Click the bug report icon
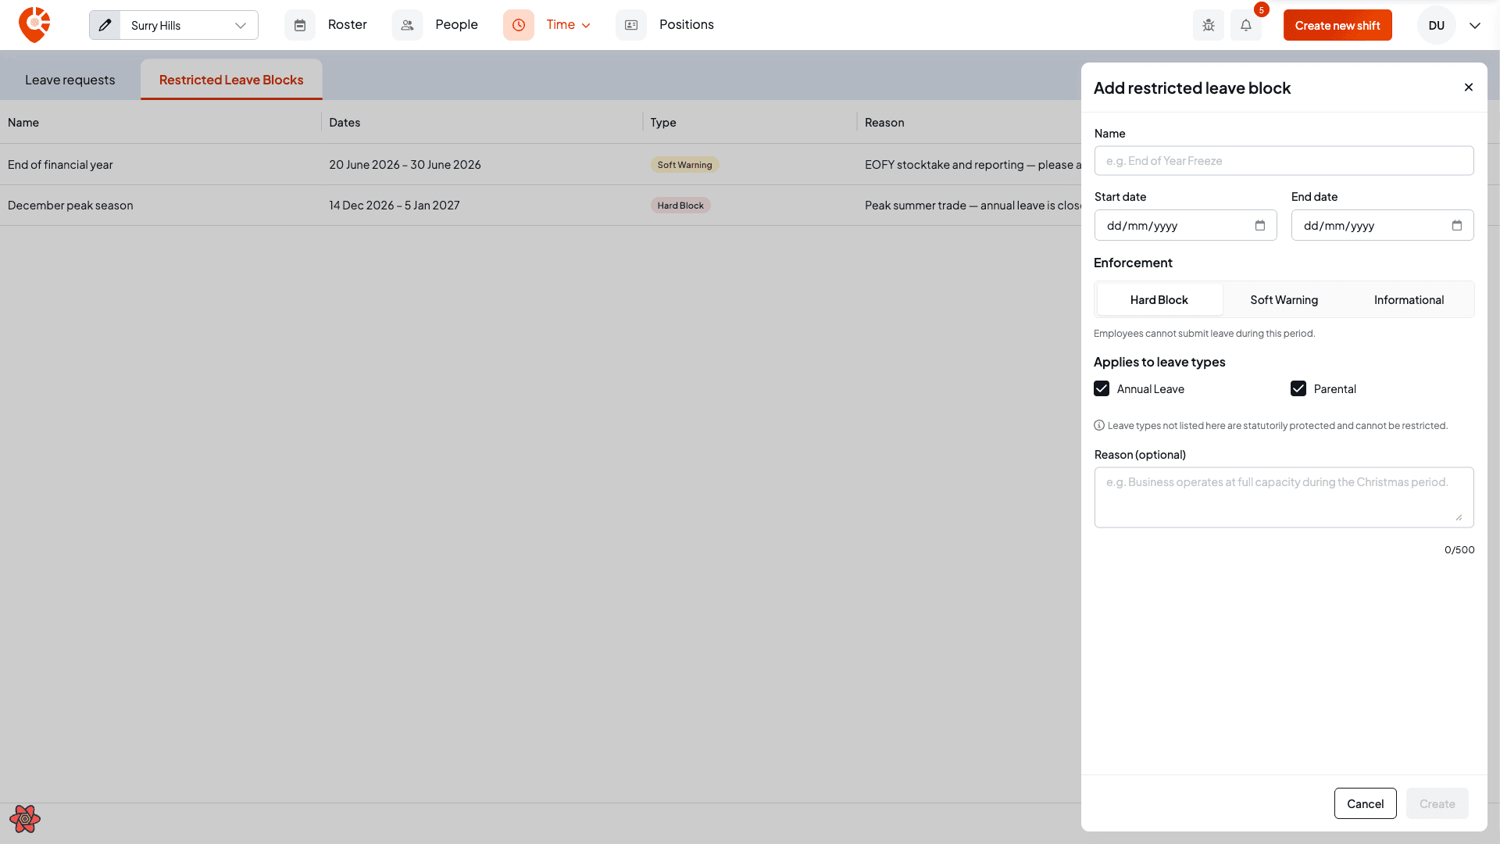This screenshot has height=844, width=1500. [1209, 25]
